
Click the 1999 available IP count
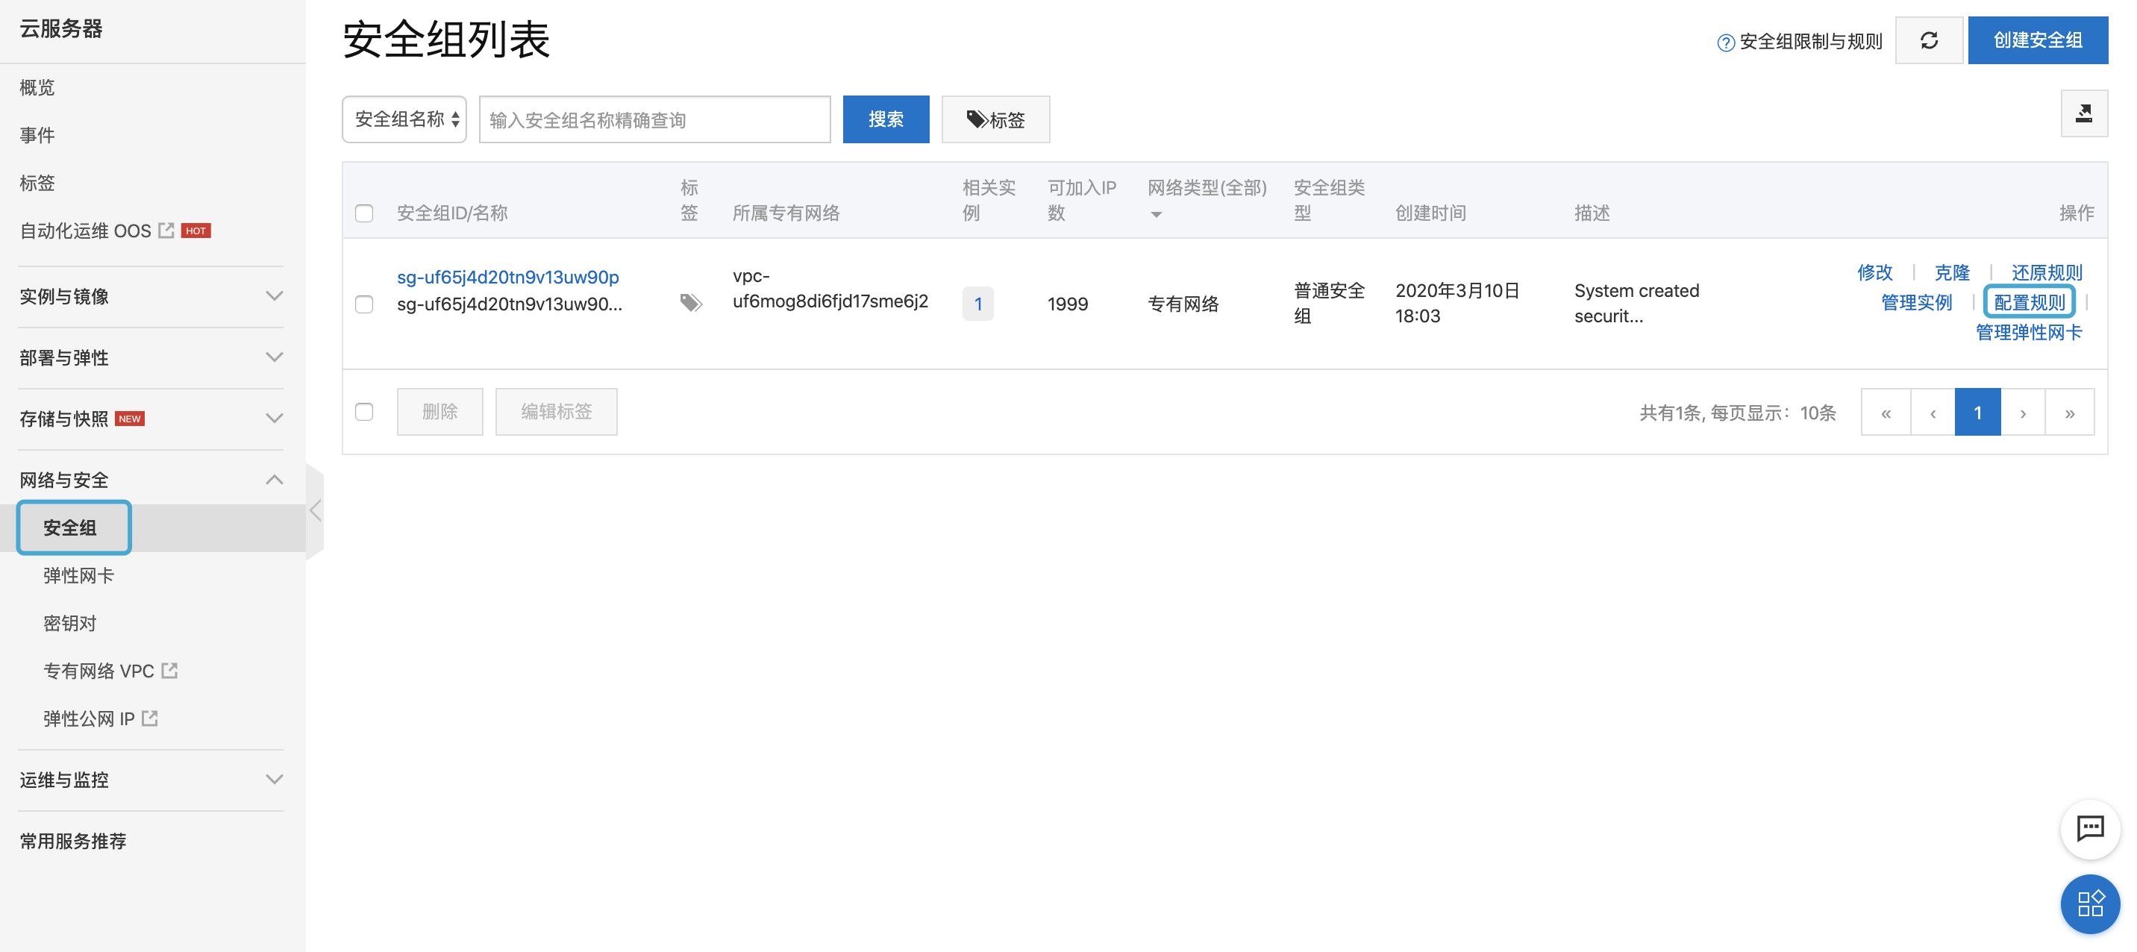(x=1068, y=304)
